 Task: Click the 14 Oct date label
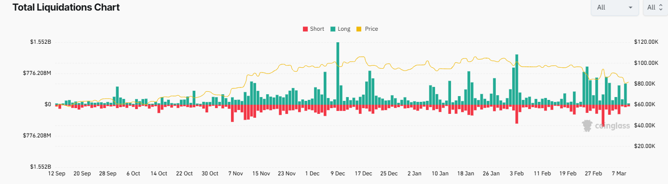tap(159, 173)
